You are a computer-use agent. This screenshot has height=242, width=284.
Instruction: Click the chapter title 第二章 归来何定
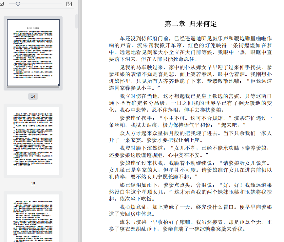[190, 24]
